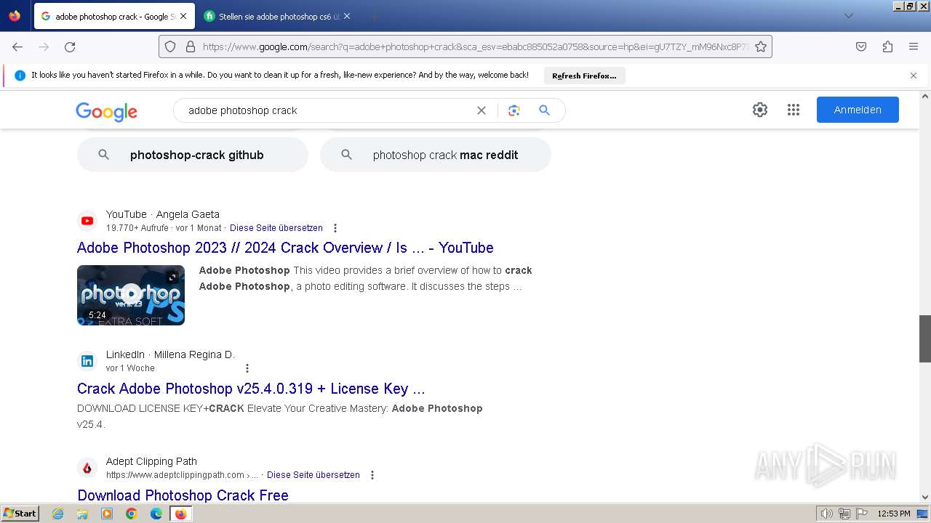931x523 pixels.
Task: Open more options for LinkedIn result
Action: 247,368
